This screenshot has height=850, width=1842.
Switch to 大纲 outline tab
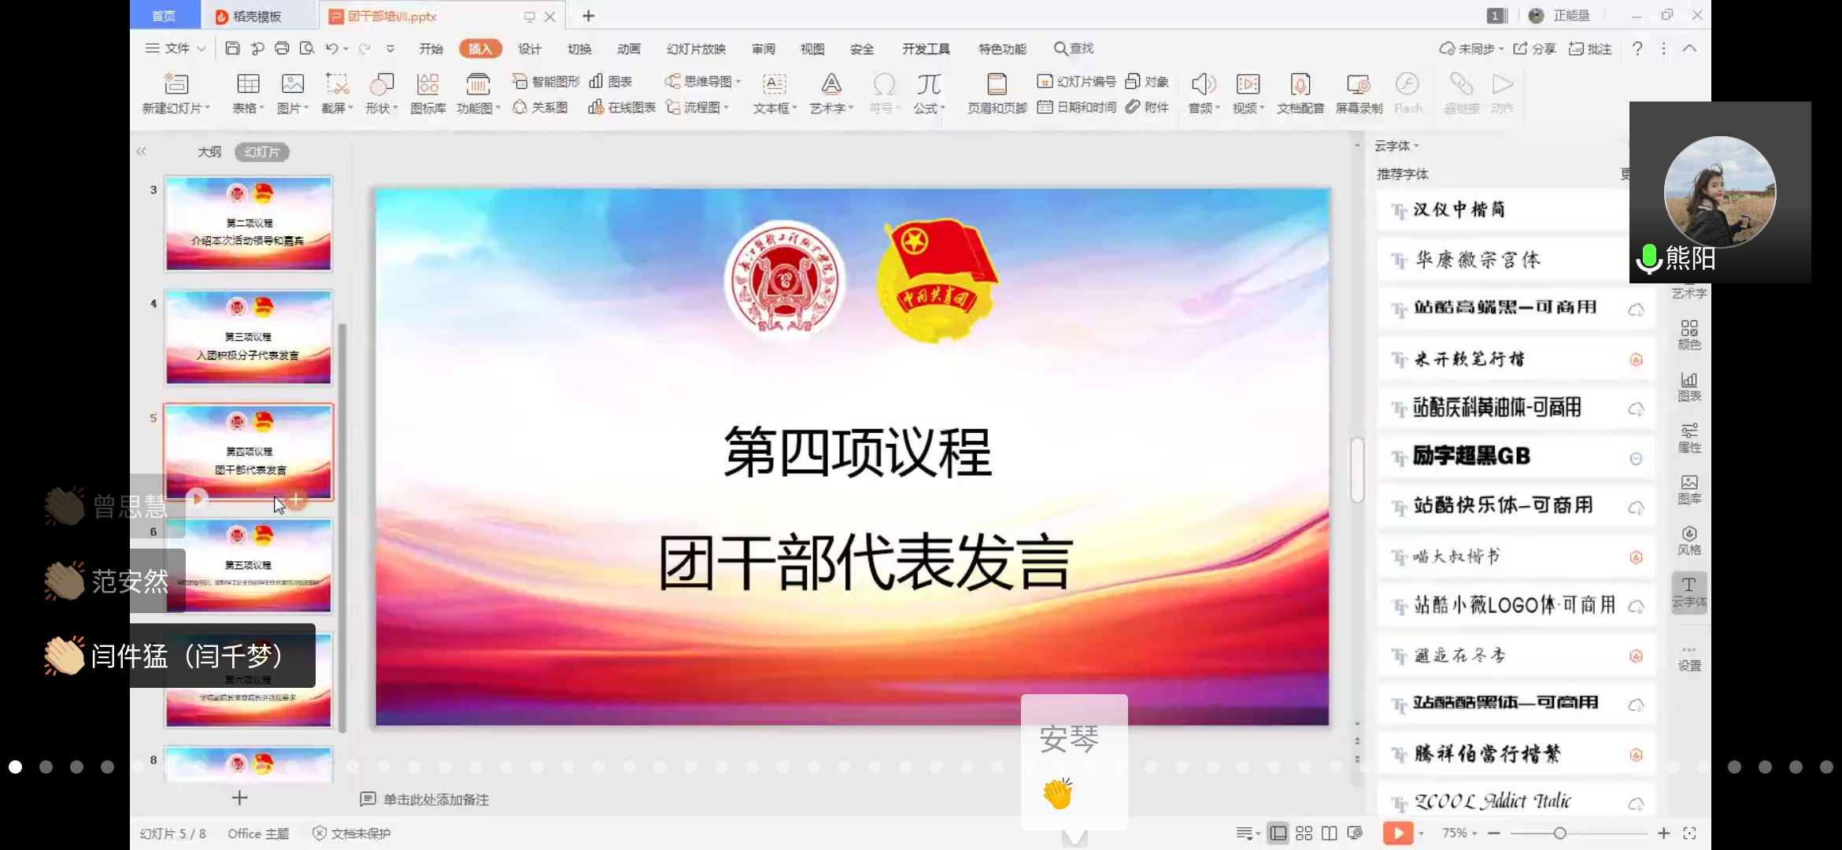pos(209,151)
